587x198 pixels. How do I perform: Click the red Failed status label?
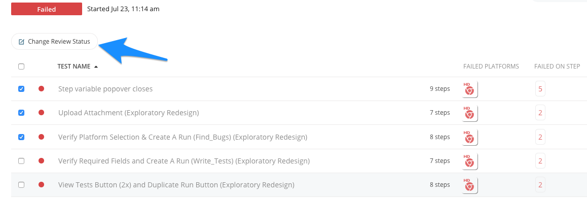[47, 9]
